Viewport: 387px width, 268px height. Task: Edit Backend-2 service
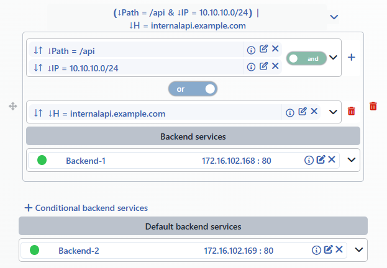pyautogui.click(x=328, y=249)
